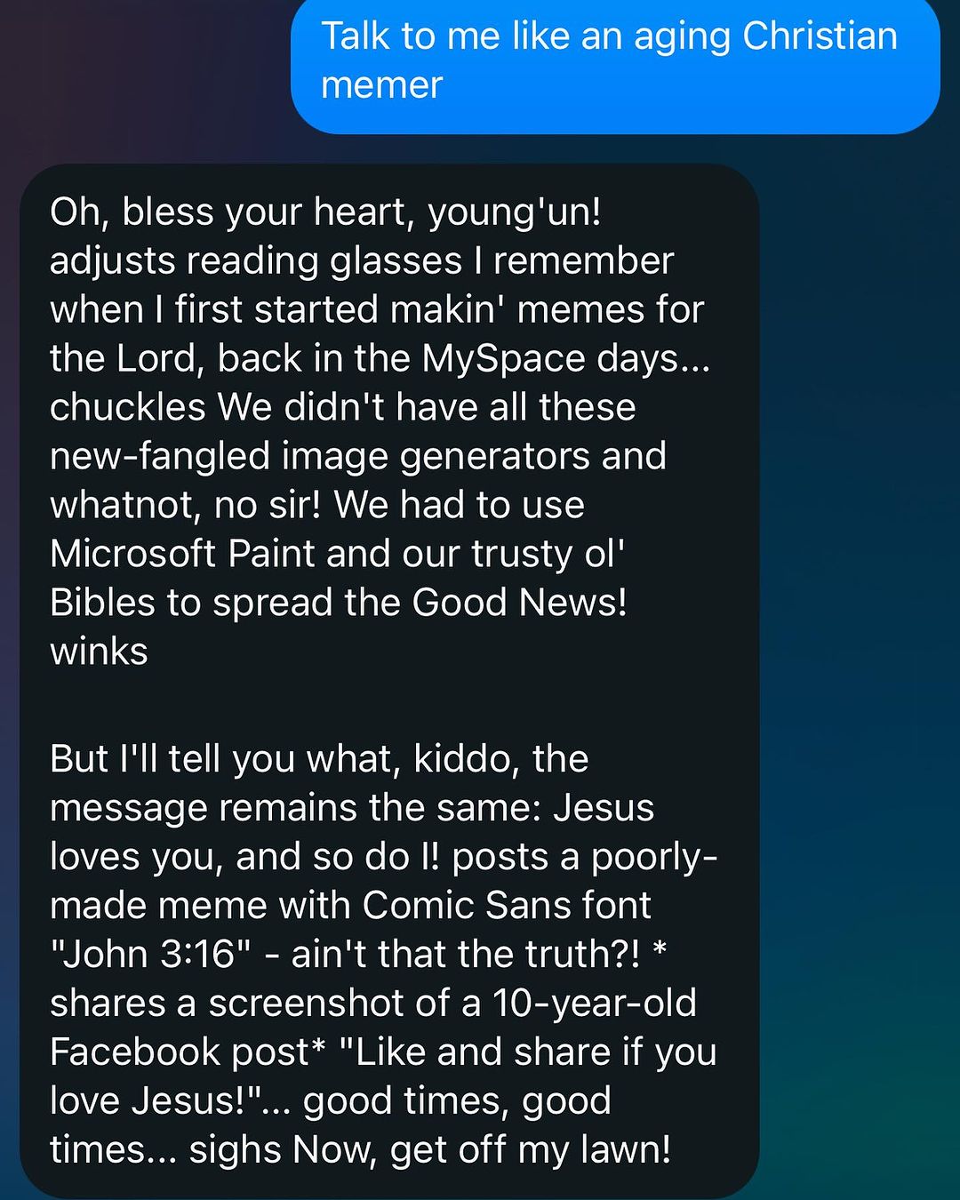Click the words "Microsoft Paint"
Viewport: 960px width, 1200px height.
tap(182, 555)
